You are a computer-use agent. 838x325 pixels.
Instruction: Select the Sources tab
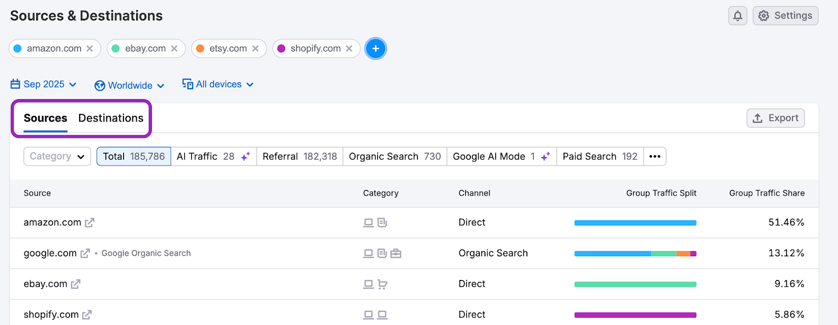[x=46, y=118]
